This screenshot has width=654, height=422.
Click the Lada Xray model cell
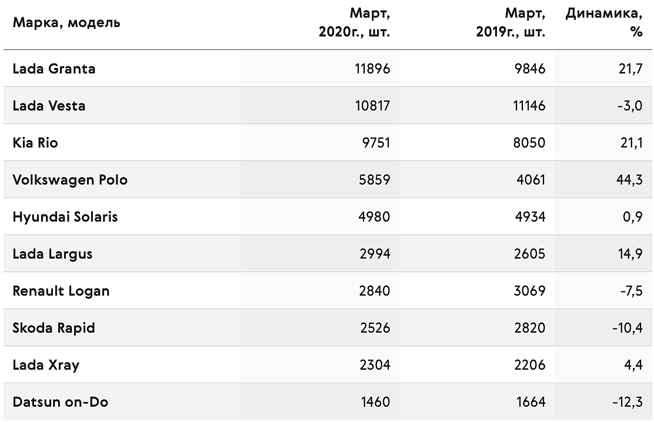click(46, 365)
